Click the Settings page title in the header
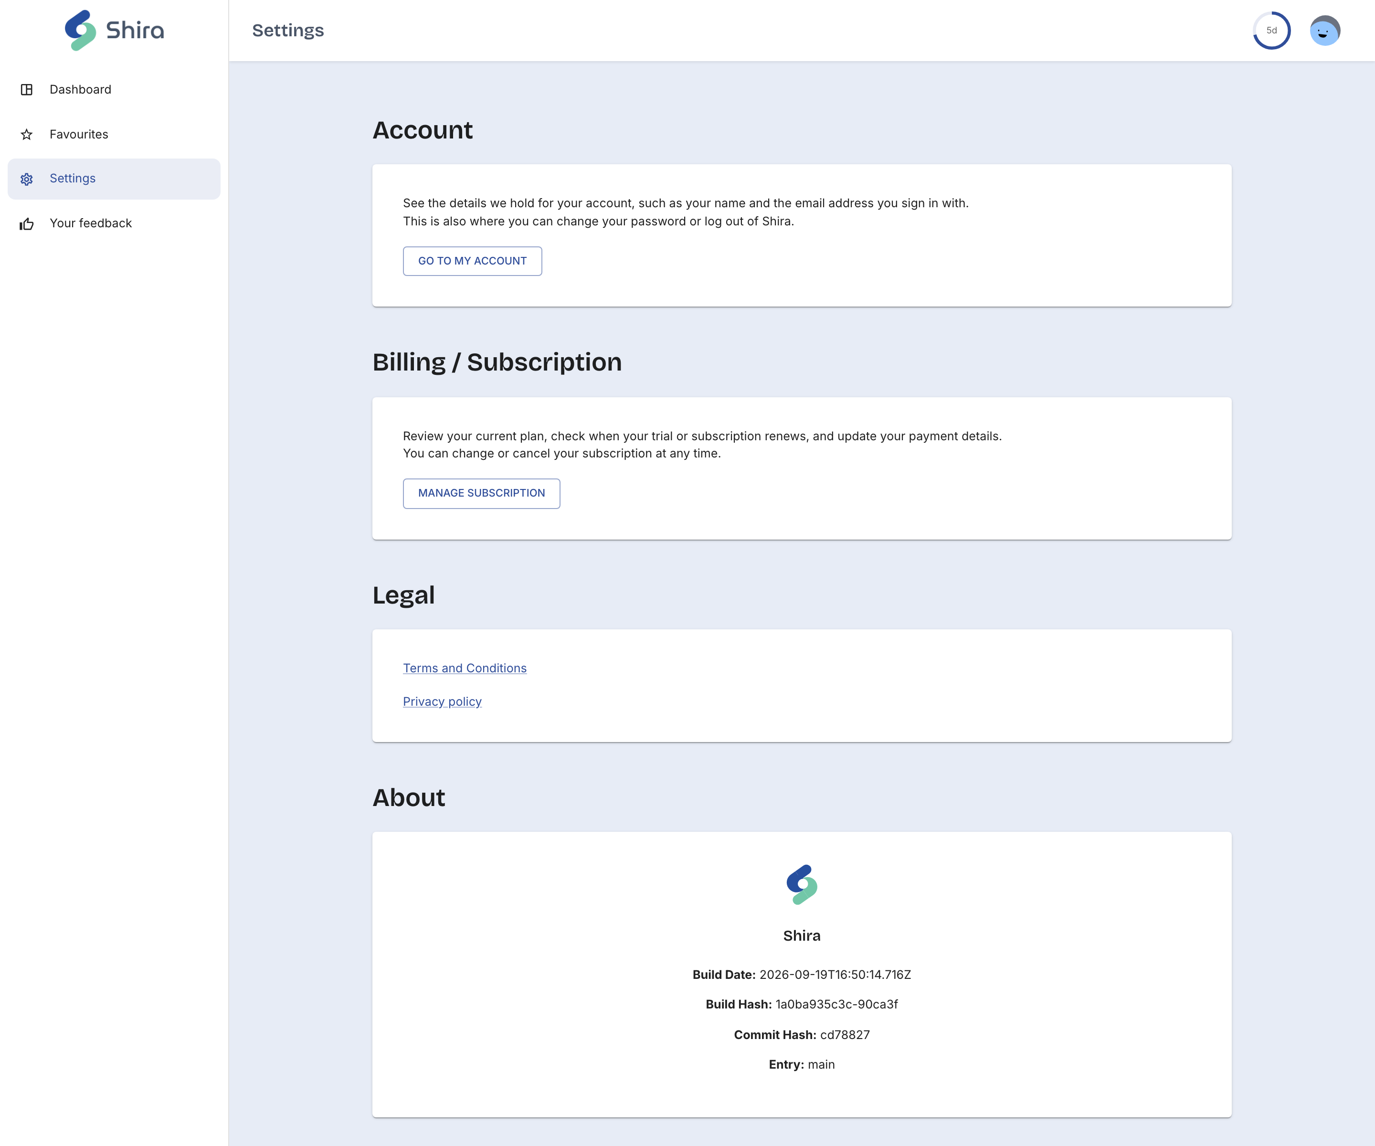1375x1146 pixels. tap(287, 30)
